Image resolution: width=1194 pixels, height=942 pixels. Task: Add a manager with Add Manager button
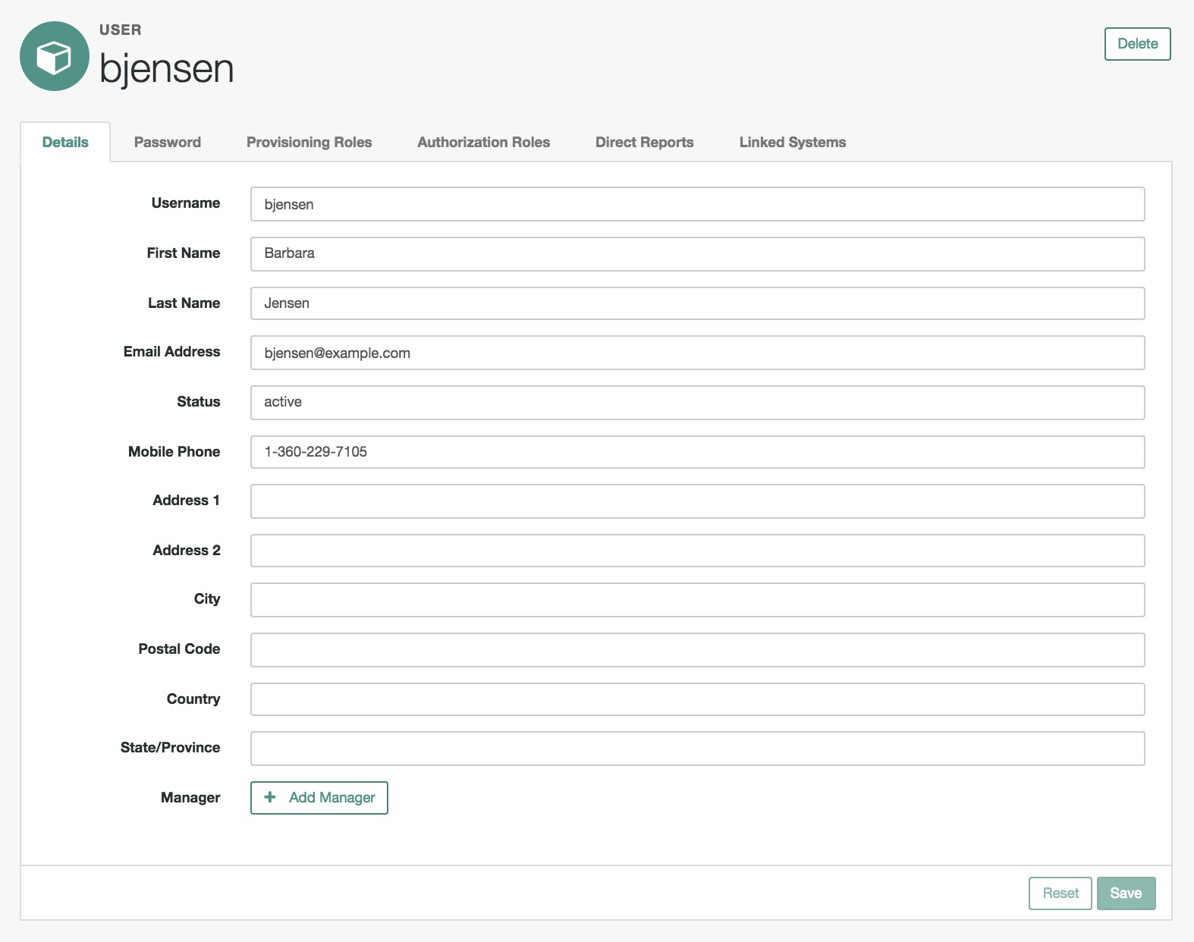pyautogui.click(x=319, y=798)
